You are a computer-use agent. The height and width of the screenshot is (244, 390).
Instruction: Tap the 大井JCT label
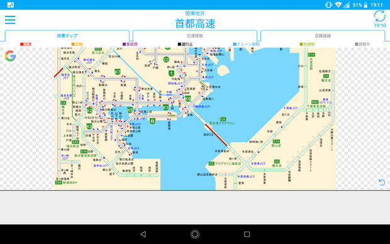point(208,65)
